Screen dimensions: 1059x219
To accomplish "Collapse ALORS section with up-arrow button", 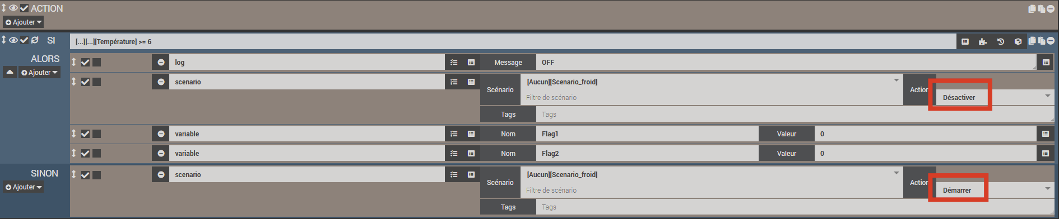I will coord(10,73).
